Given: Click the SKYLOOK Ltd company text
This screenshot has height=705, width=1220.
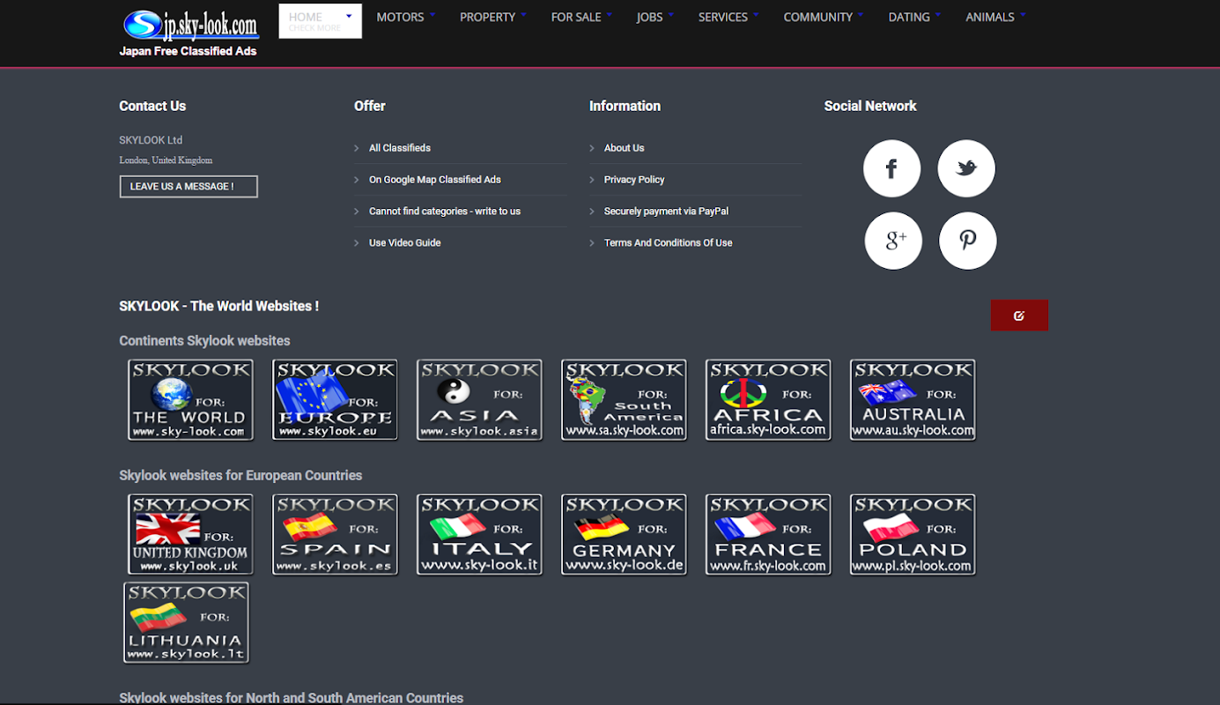Looking at the screenshot, I should (151, 140).
